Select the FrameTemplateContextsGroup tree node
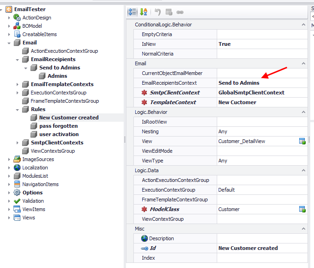 [x=65, y=101]
